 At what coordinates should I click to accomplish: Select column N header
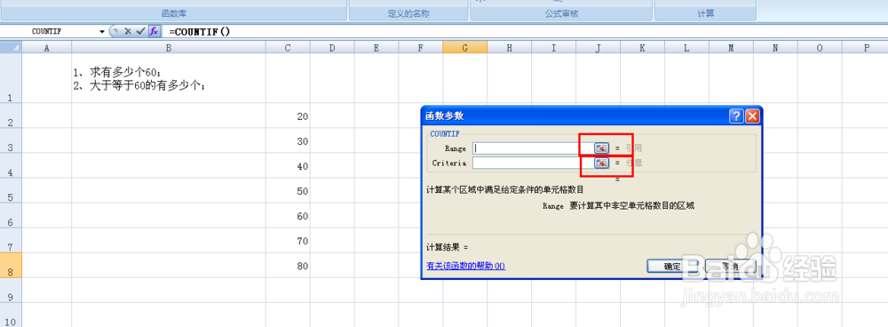pos(775,48)
